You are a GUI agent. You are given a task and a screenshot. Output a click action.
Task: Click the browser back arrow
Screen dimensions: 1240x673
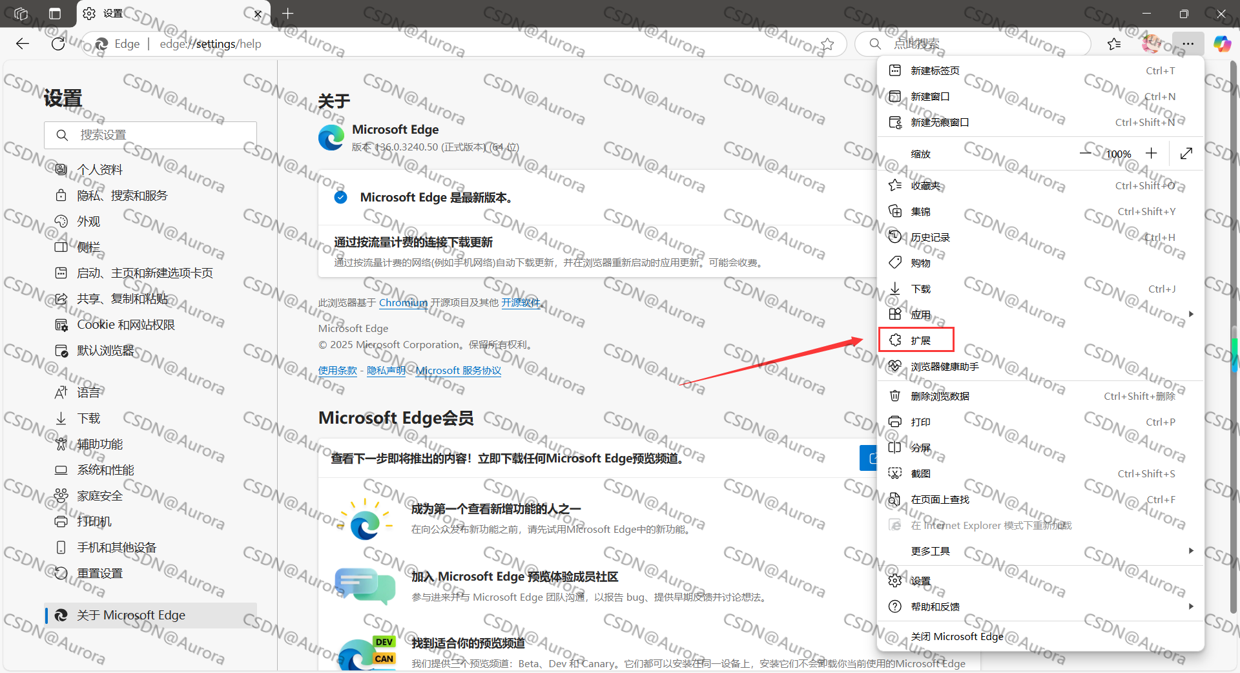tap(23, 44)
